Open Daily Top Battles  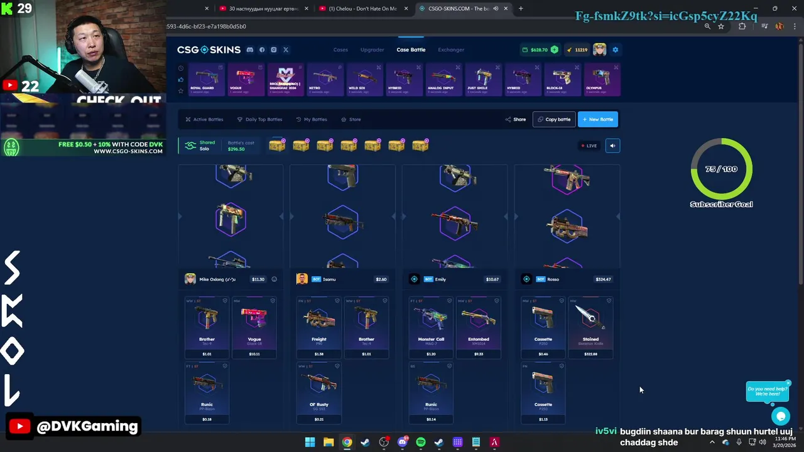pyautogui.click(x=259, y=119)
